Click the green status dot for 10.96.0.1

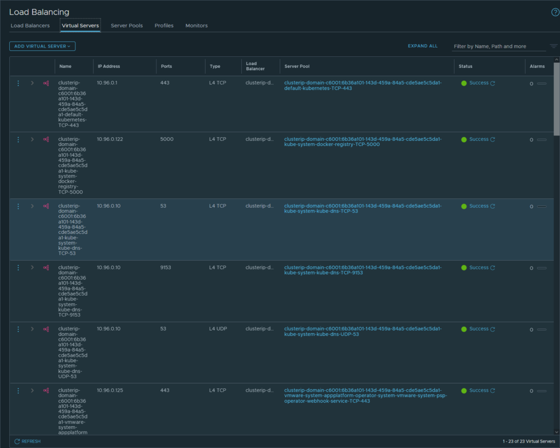click(464, 83)
